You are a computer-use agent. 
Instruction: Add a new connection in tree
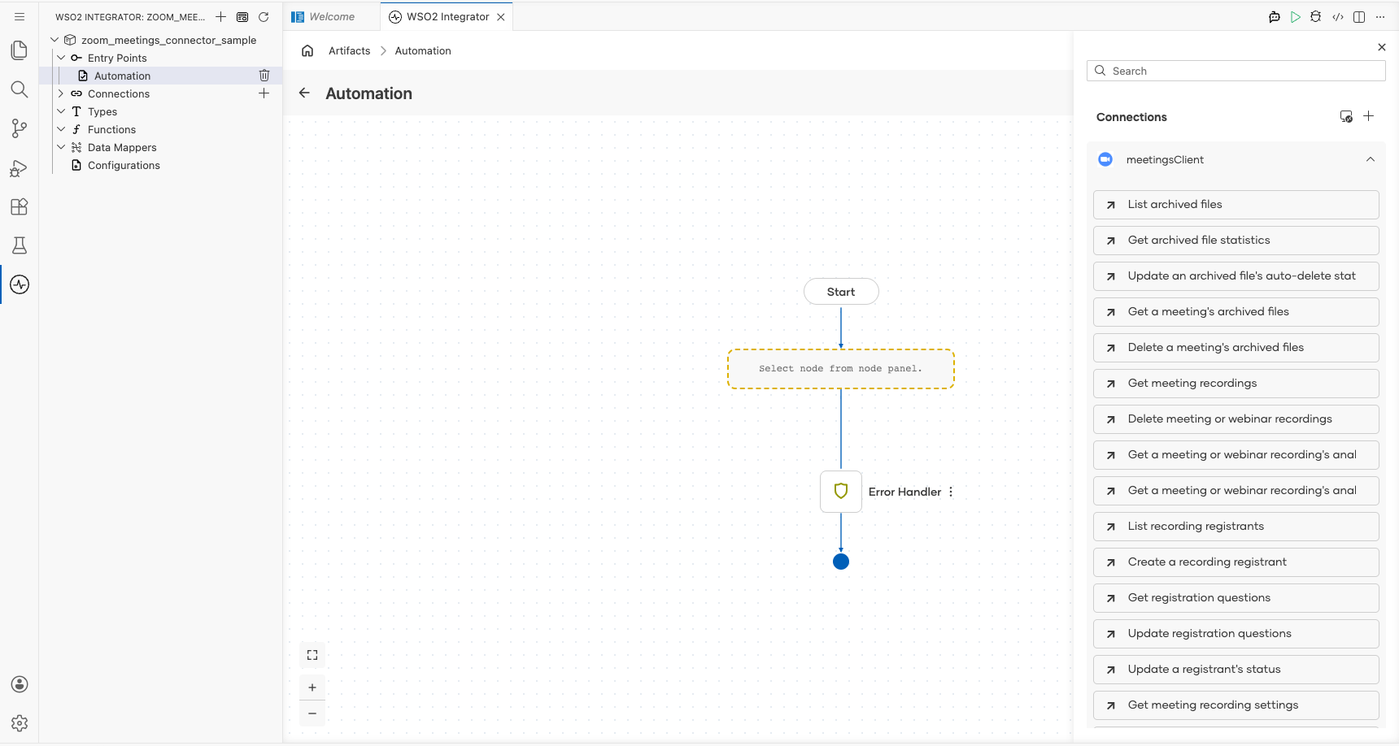click(x=264, y=93)
